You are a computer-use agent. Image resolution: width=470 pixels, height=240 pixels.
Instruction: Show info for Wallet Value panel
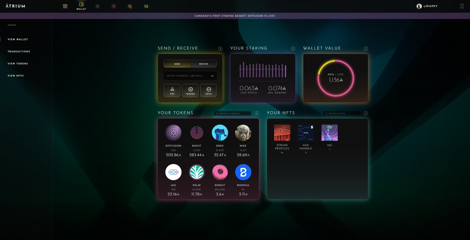click(366, 49)
